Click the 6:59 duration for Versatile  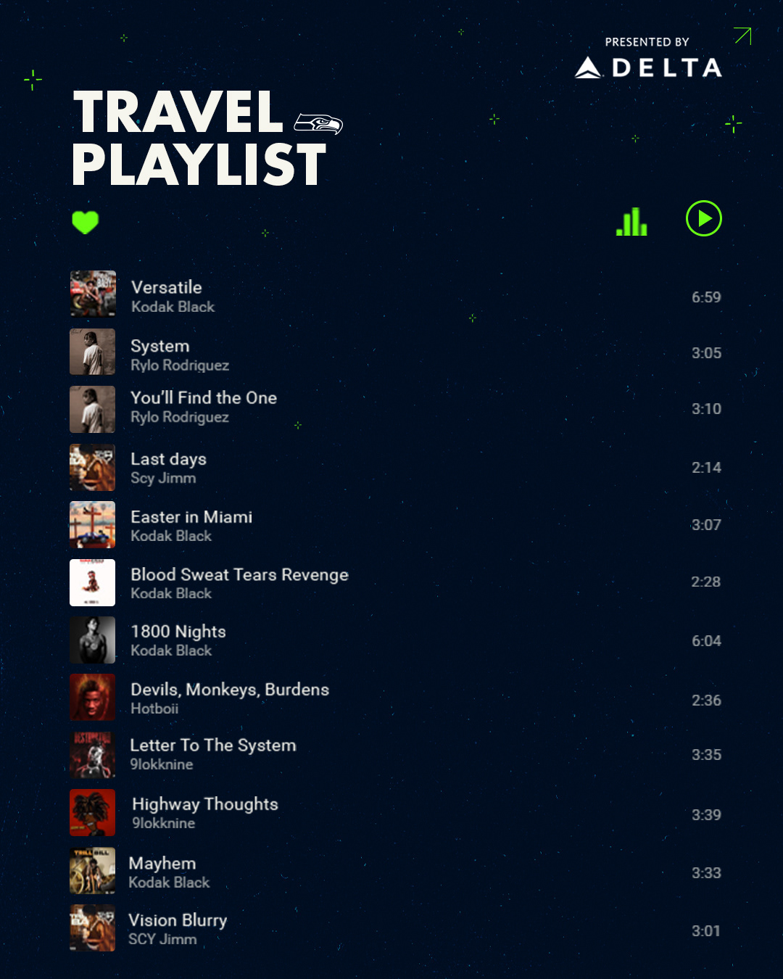[x=706, y=297]
